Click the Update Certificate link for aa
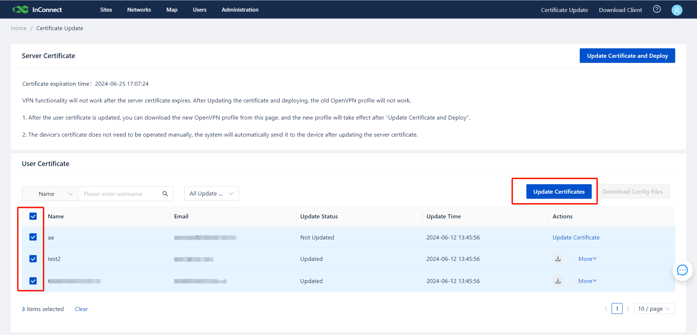Viewport: 697px width, 335px height. [576, 238]
